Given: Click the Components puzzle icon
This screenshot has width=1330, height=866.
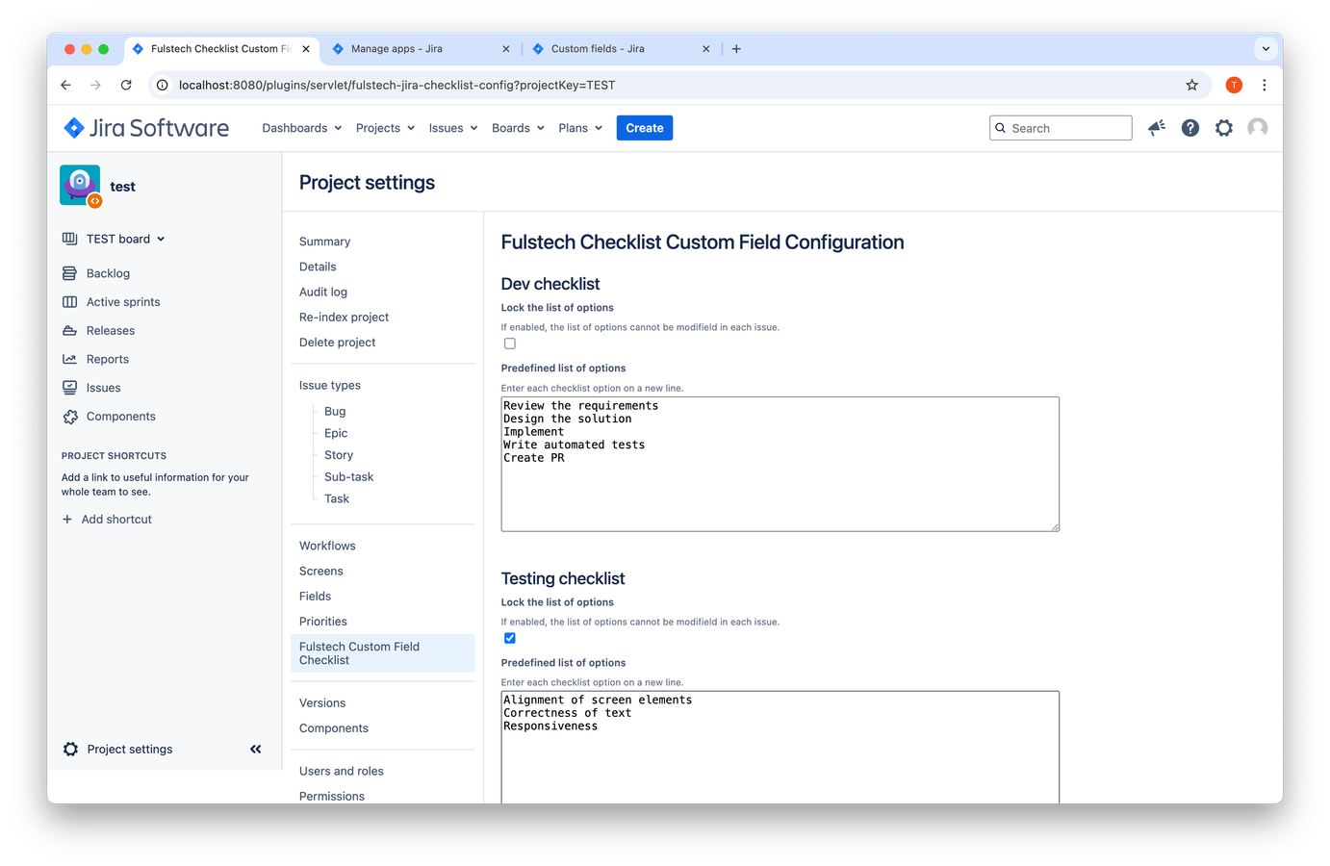Looking at the screenshot, I should tap(69, 417).
